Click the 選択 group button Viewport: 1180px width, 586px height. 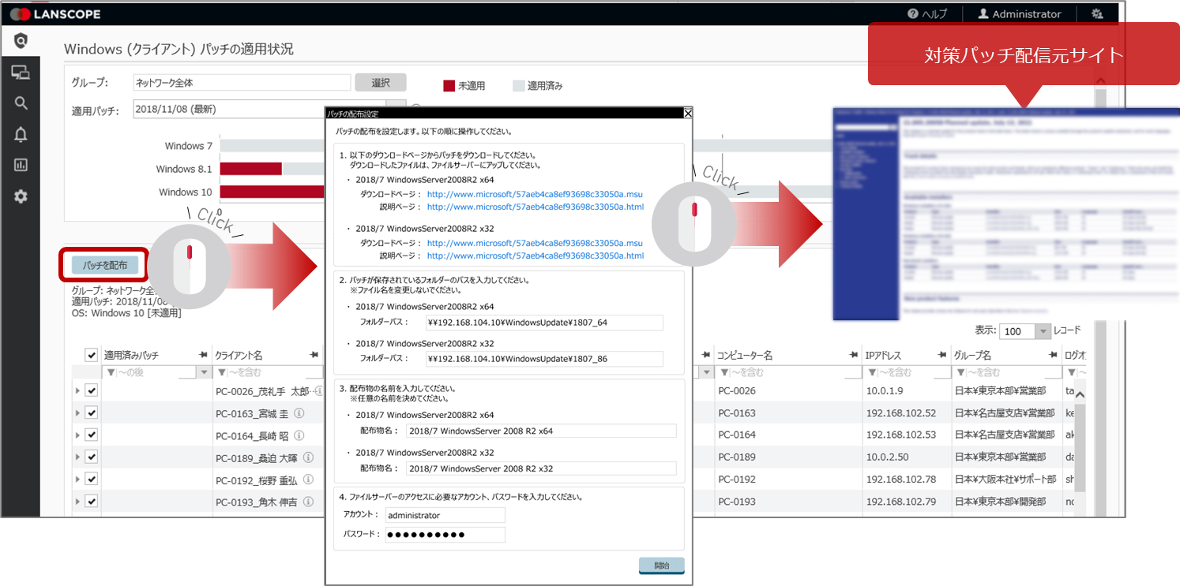(381, 83)
